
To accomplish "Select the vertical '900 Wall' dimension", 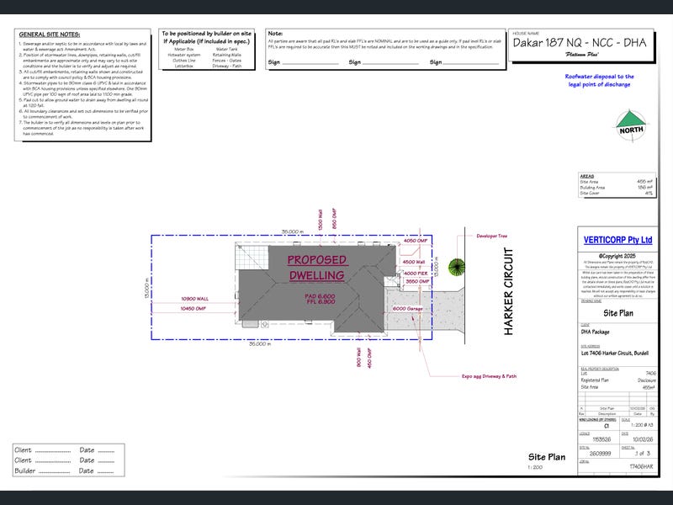I will click(359, 357).
